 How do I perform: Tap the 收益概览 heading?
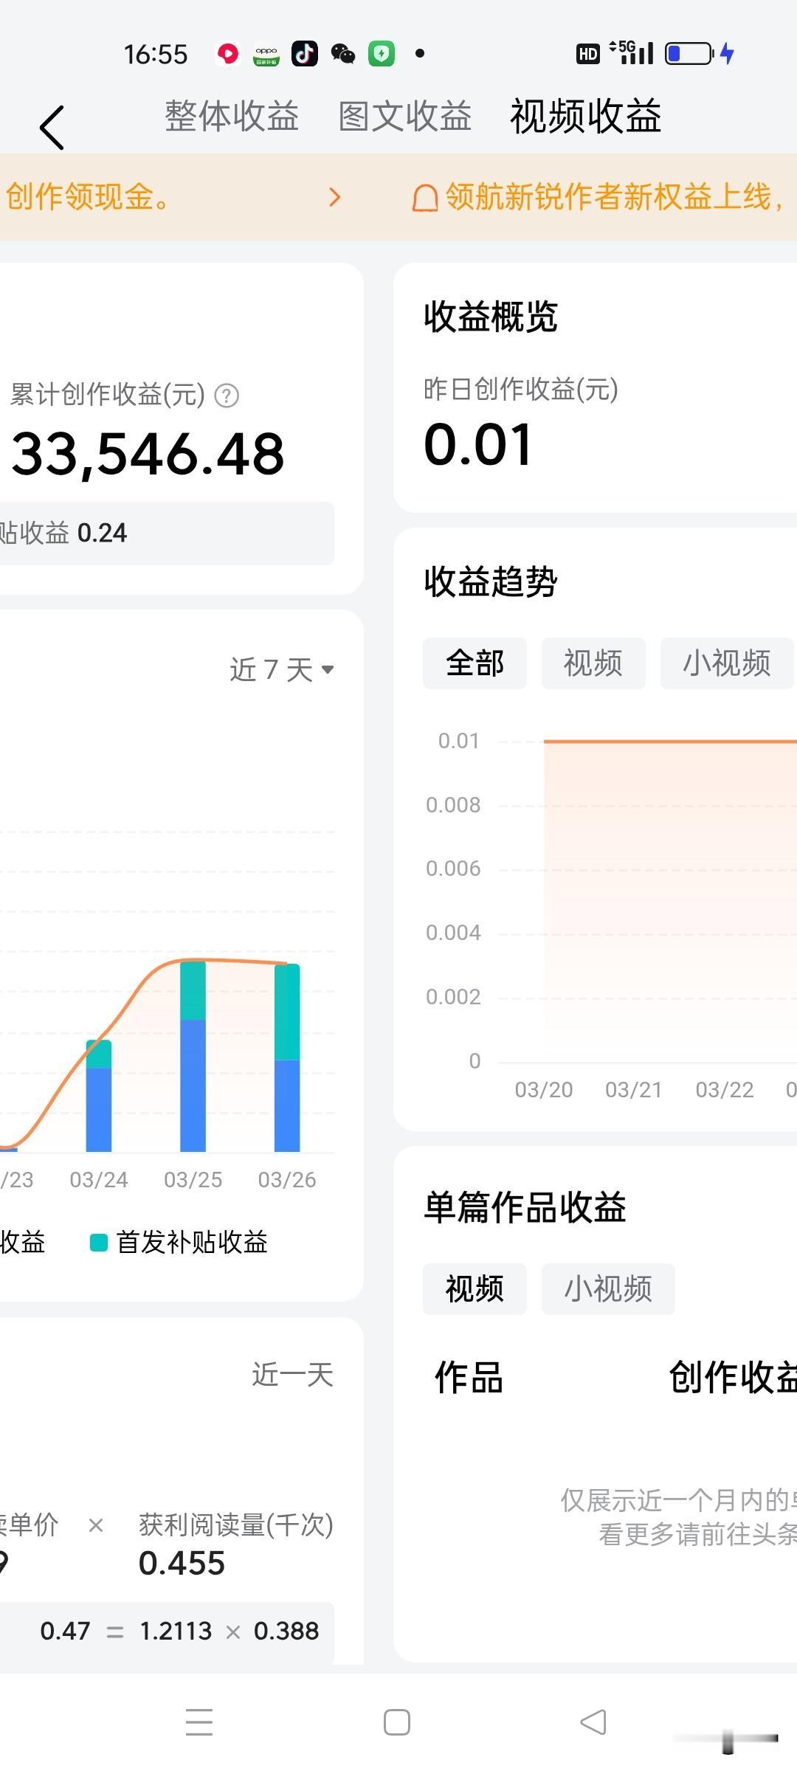point(491,317)
